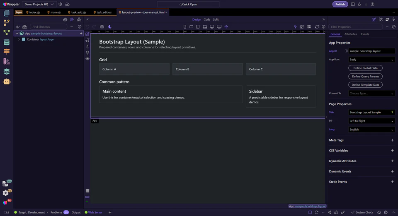
Task: Expand the Meta Tags section plus
Action: click(x=392, y=140)
